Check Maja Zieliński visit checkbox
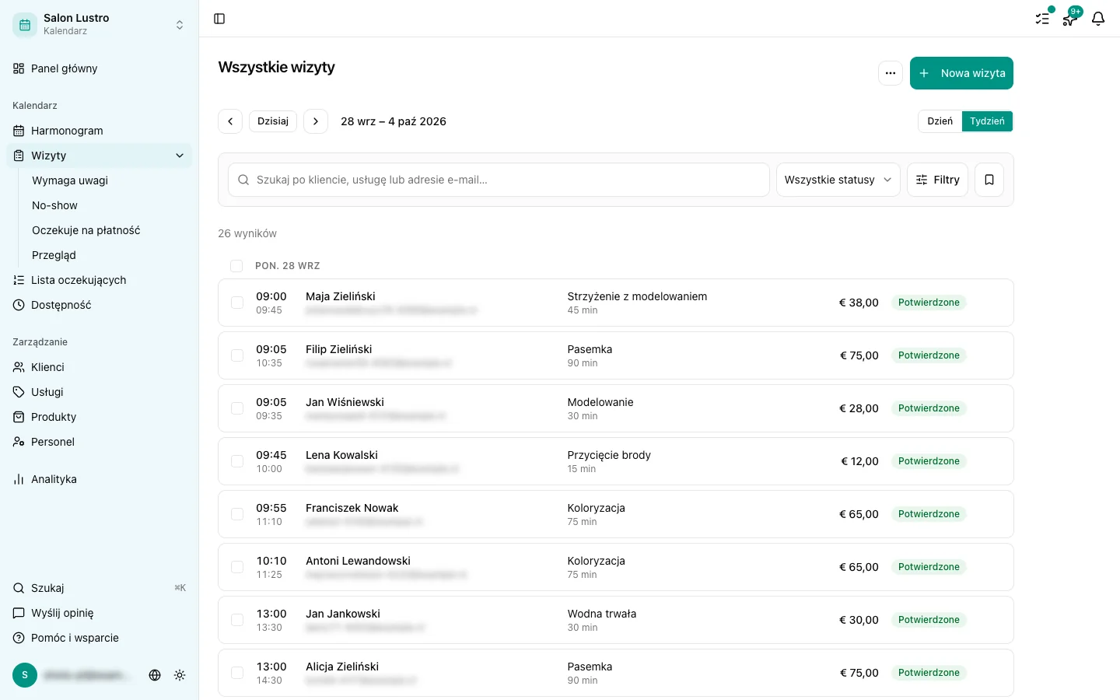 (x=237, y=303)
